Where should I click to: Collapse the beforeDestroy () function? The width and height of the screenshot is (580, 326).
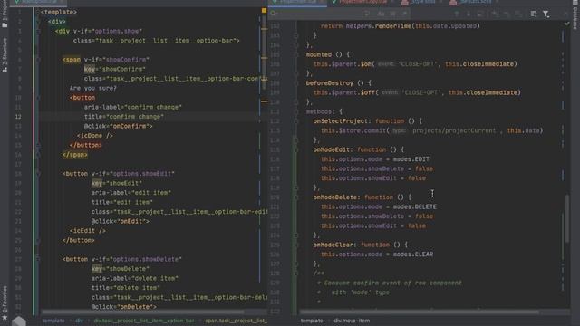[x=296, y=83]
